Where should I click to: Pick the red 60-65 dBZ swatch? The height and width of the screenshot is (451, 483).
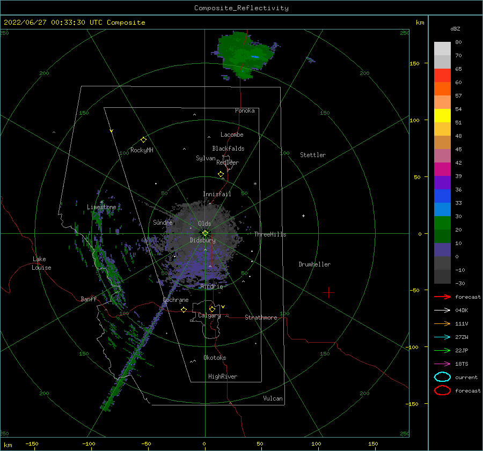442,76
